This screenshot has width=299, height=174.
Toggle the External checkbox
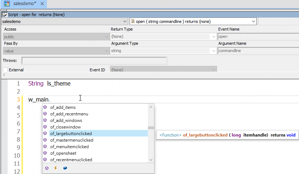point(5,70)
